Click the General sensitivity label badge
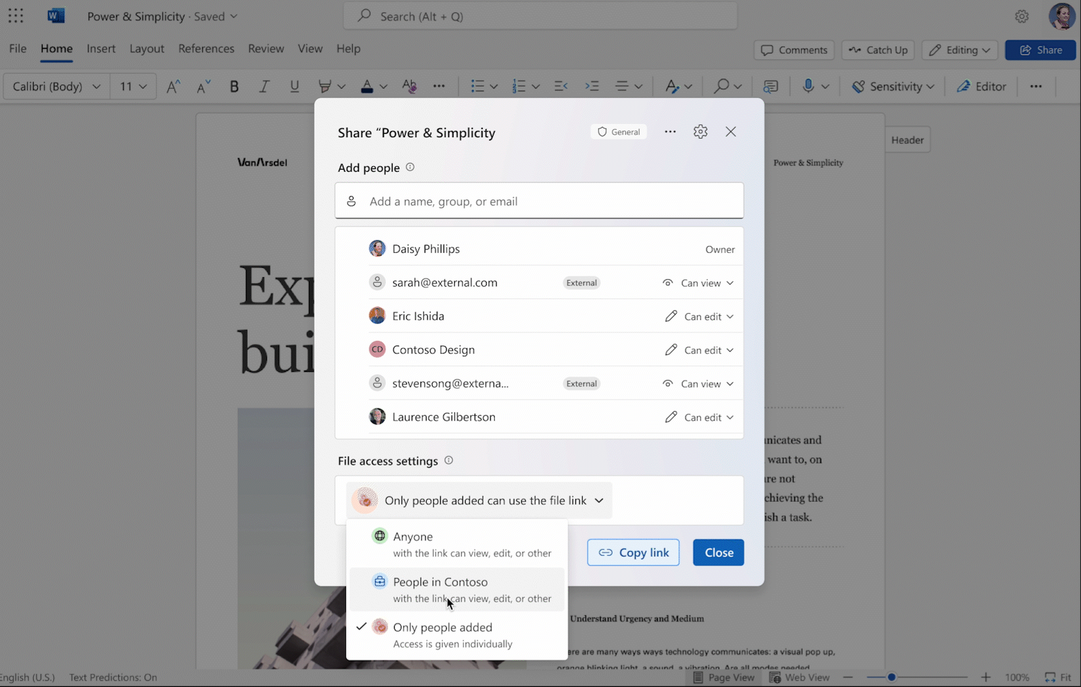 (x=619, y=132)
